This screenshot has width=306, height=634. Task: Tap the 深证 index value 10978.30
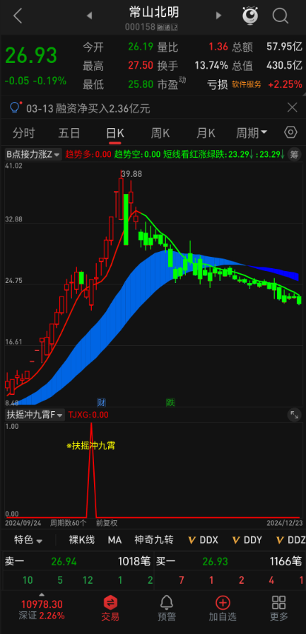click(x=42, y=604)
